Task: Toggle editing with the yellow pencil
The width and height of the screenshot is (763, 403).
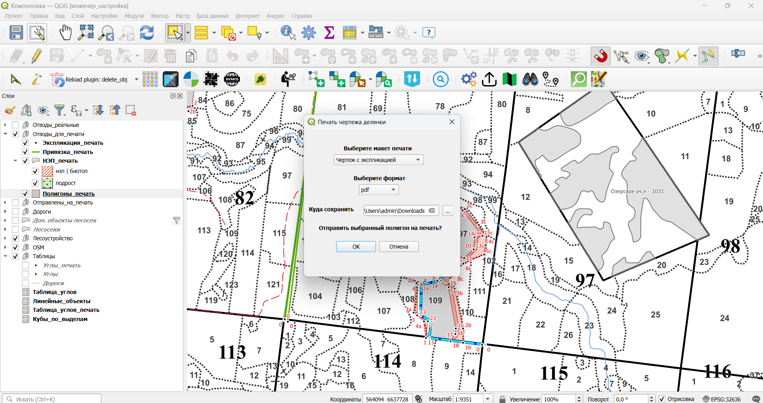Action: tap(37, 56)
